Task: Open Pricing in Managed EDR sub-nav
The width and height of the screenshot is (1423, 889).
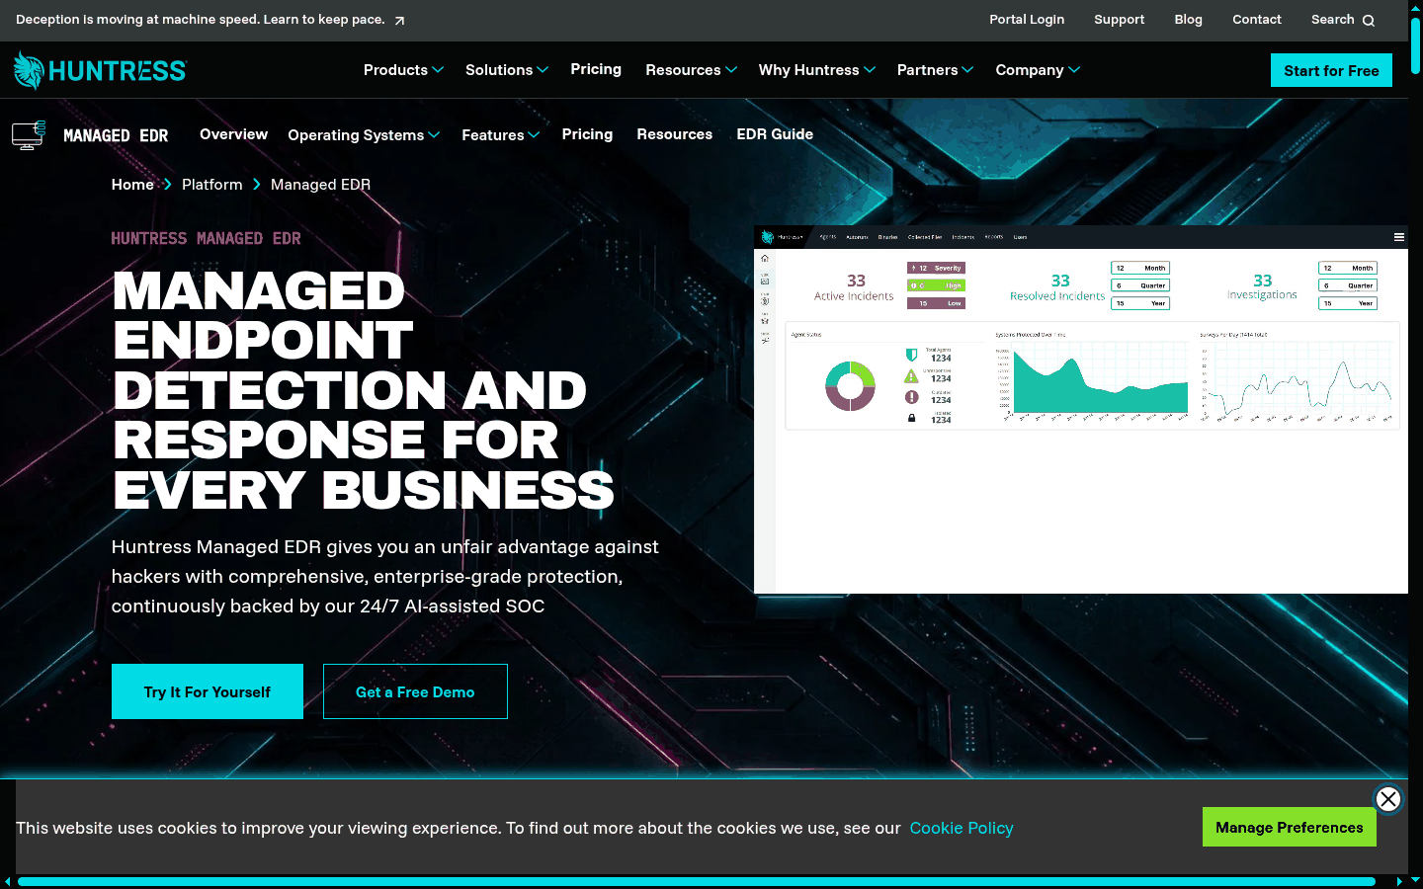Action: click(x=587, y=134)
